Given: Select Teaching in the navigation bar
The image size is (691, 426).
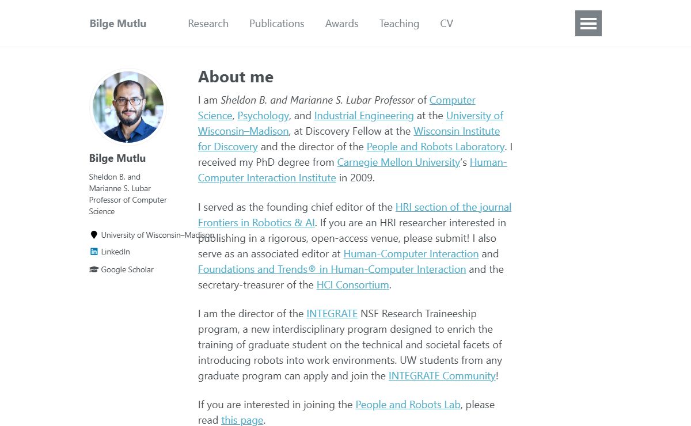Looking at the screenshot, I should [399, 24].
